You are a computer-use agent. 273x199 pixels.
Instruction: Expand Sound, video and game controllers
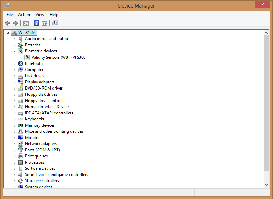pyautogui.click(x=14, y=175)
